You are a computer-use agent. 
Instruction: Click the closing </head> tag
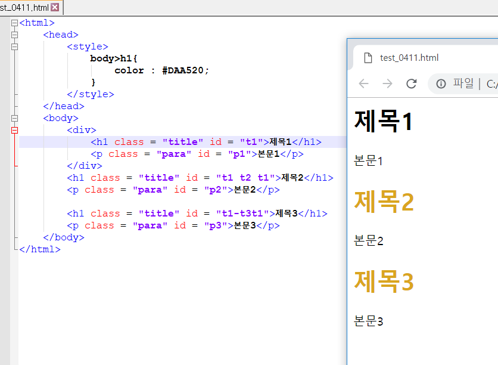coord(64,106)
